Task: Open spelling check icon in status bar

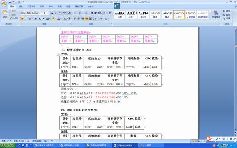Action: [x=28, y=141]
